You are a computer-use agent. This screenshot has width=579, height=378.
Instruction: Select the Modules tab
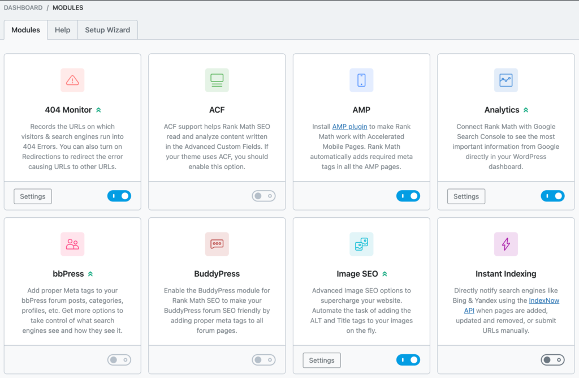(25, 30)
